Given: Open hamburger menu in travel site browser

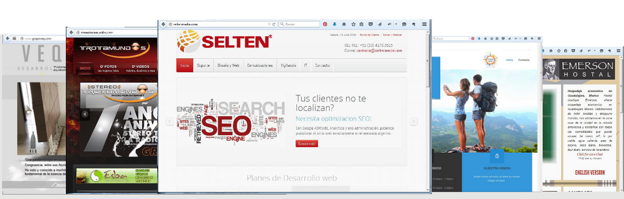Looking at the screenshot, I should click(539, 38).
